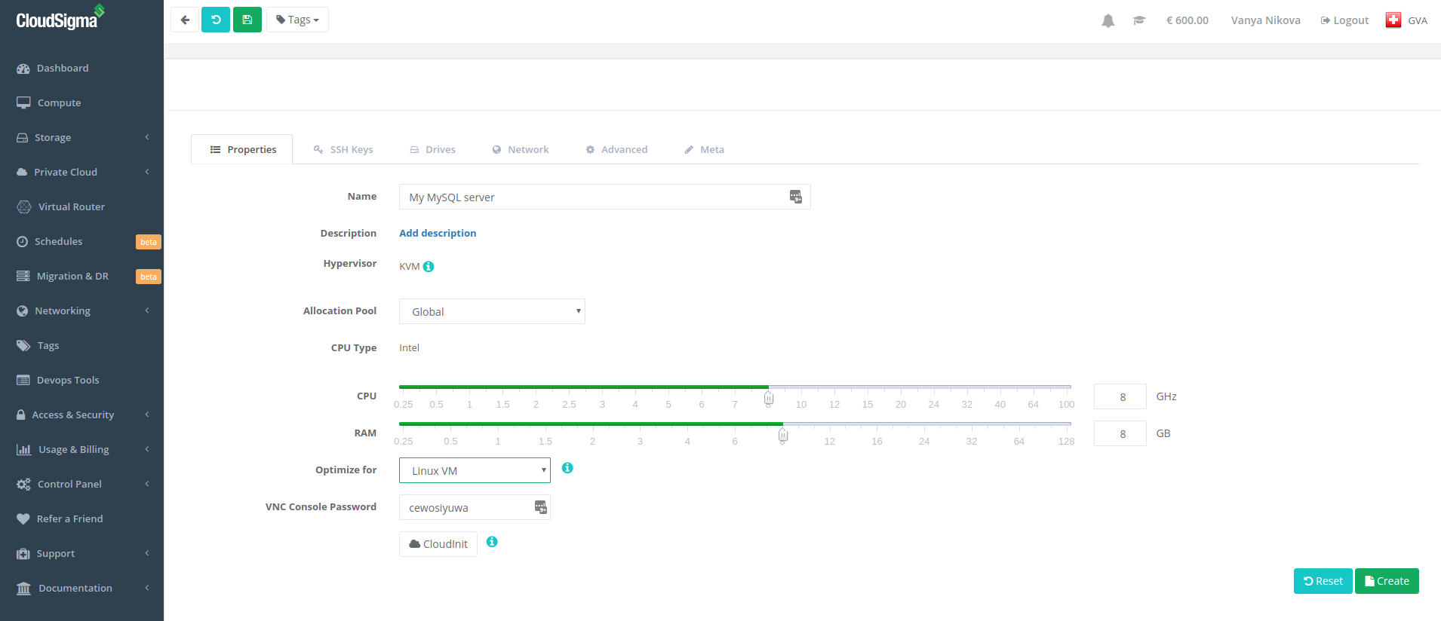Click the Add description link
The height and width of the screenshot is (621, 1441).
click(x=438, y=233)
